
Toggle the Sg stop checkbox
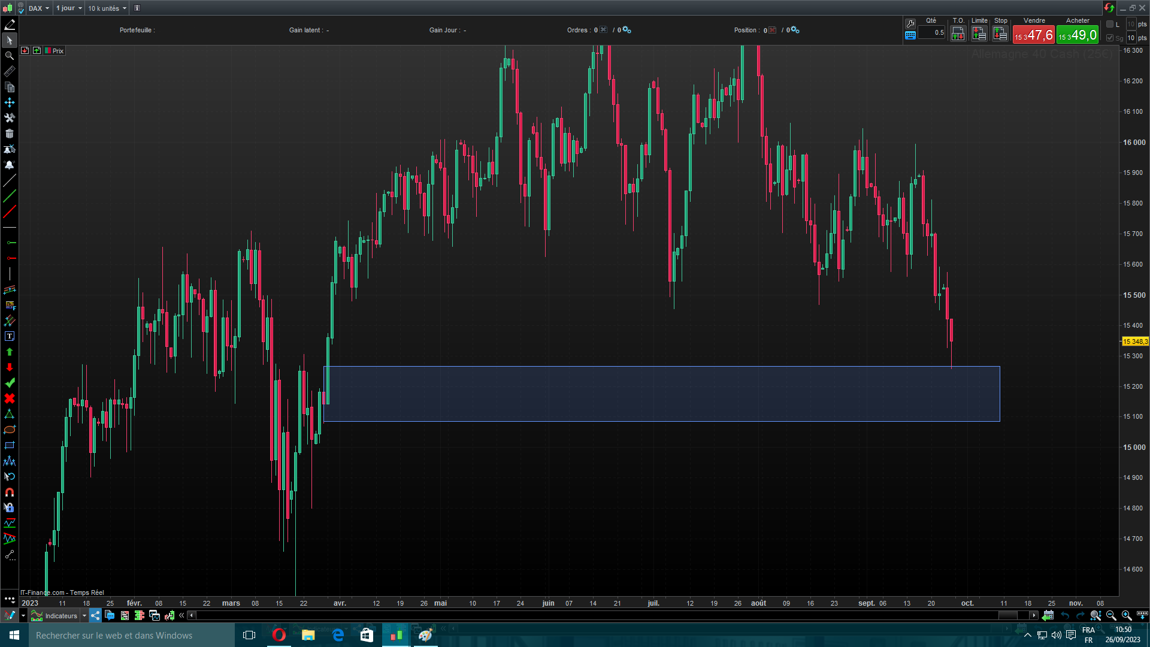pyautogui.click(x=1110, y=38)
